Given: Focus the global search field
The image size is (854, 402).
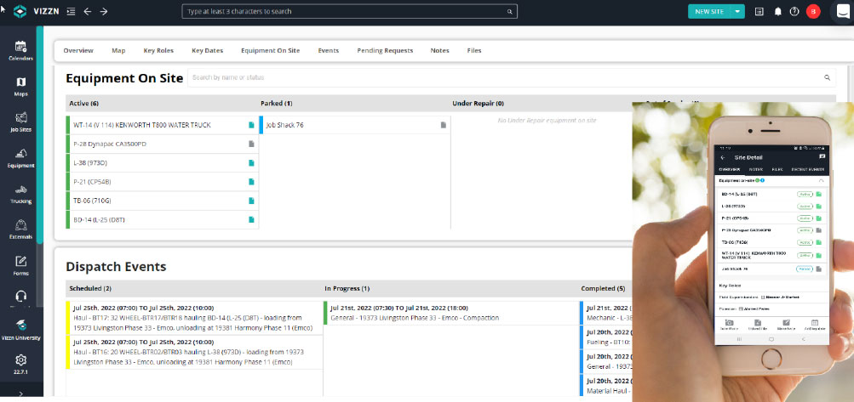Looking at the screenshot, I should click(x=349, y=11).
